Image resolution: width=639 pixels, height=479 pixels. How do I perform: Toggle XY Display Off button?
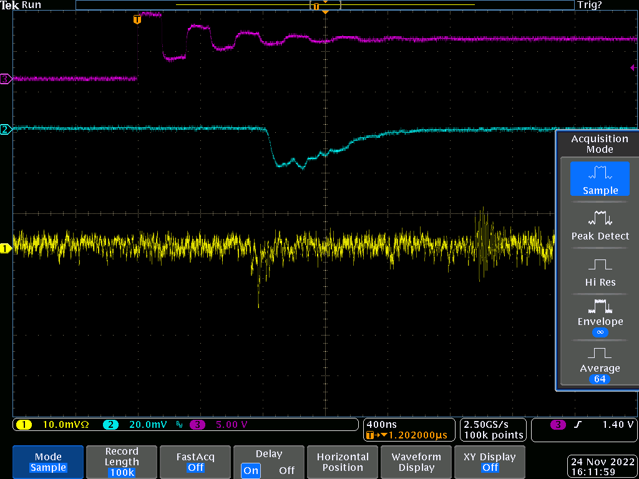pos(490,462)
